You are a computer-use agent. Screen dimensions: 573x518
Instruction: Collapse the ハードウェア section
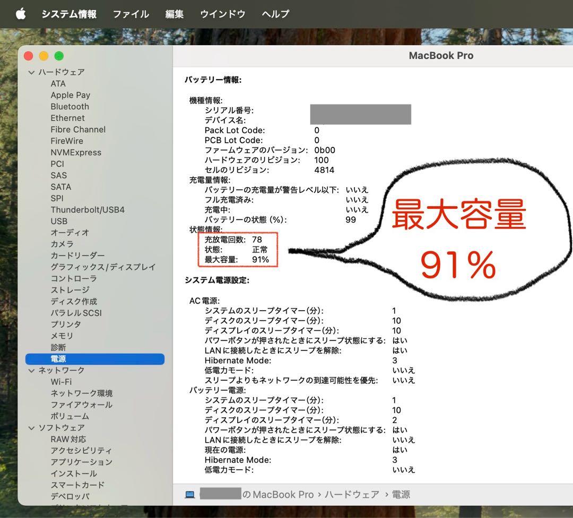tap(32, 72)
